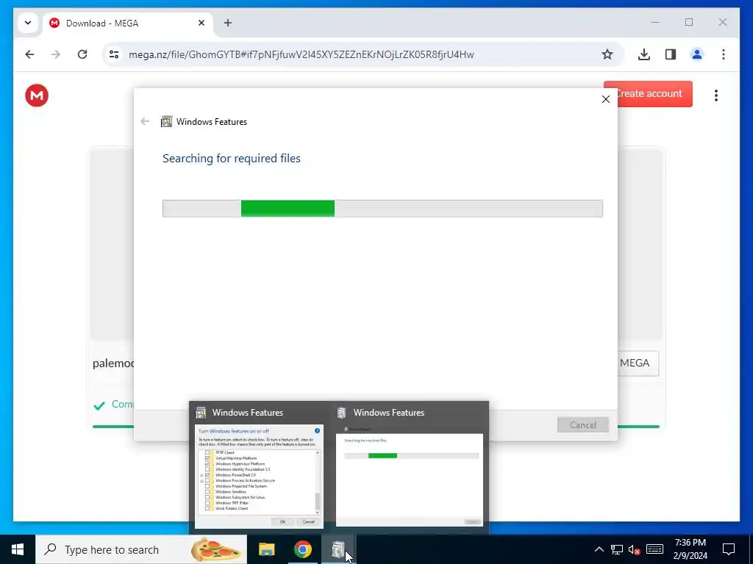Click the partly hidden MEGA button on page

(638, 363)
